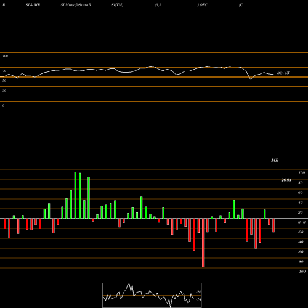Click the RSI axis label 50

[x=4, y=81]
